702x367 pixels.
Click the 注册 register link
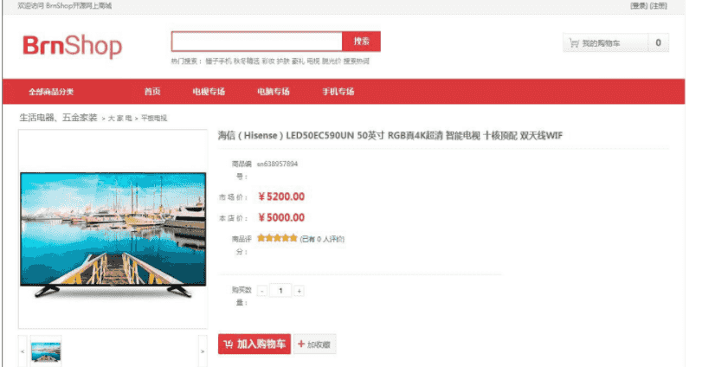point(658,6)
